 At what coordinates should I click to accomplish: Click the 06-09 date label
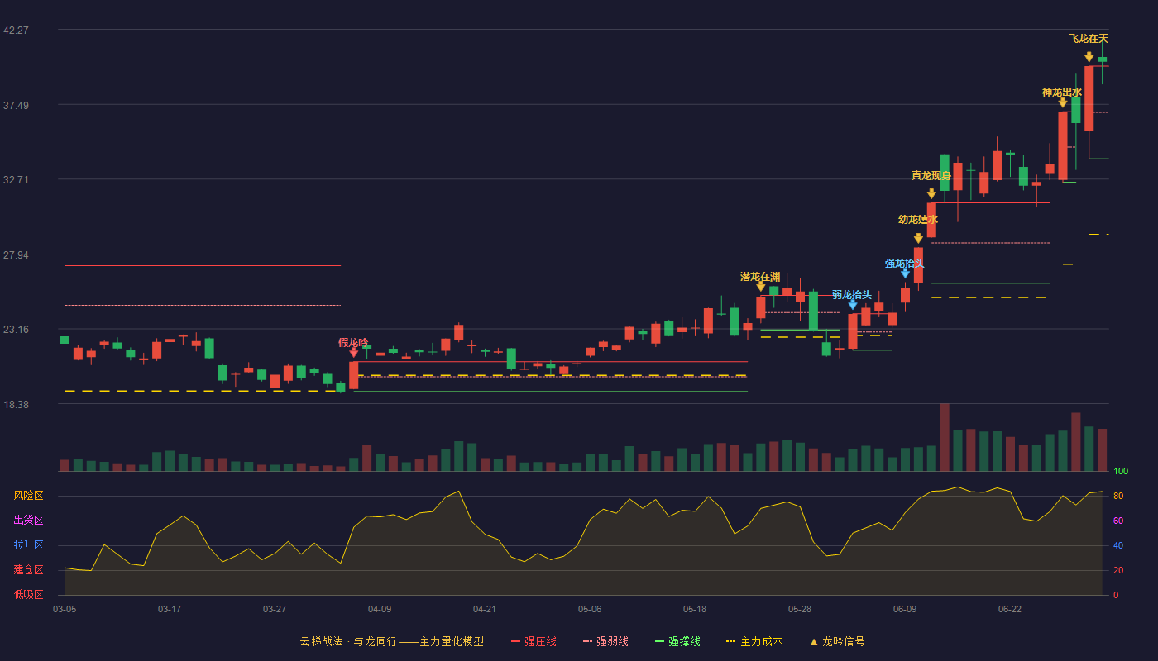[905, 609]
